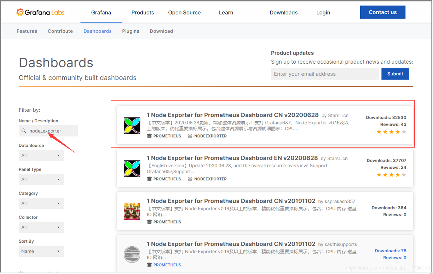Open the Grafana top navigation item
This screenshot has width=433, height=274.
(x=101, y=12)
